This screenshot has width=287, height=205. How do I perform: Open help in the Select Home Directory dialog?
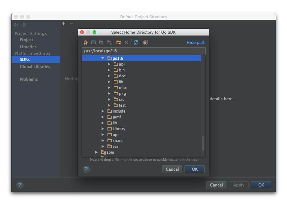[x=86, y=169]
